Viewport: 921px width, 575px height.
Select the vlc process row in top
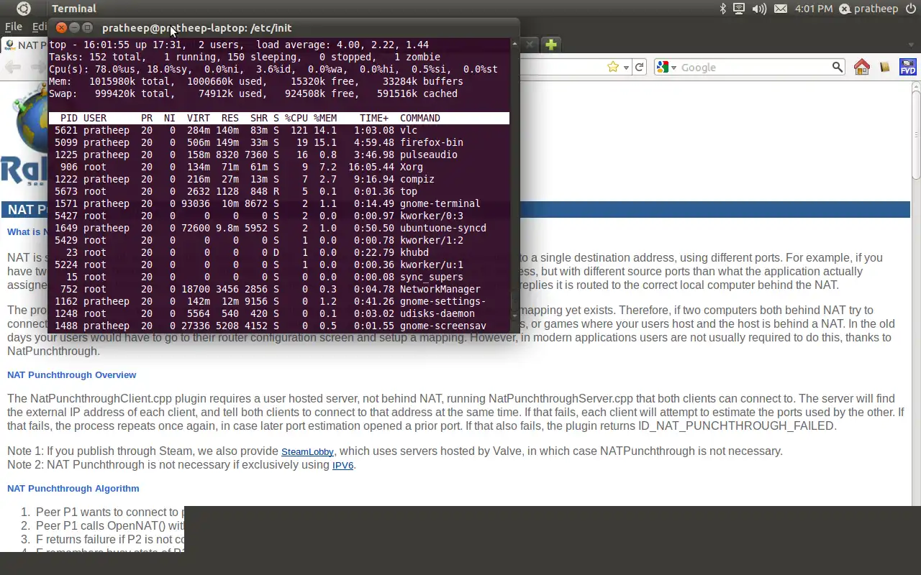[x=279, y=130]
